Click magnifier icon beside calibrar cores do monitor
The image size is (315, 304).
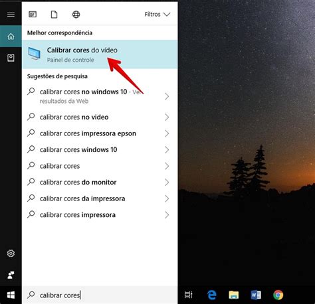click(31, 182)
